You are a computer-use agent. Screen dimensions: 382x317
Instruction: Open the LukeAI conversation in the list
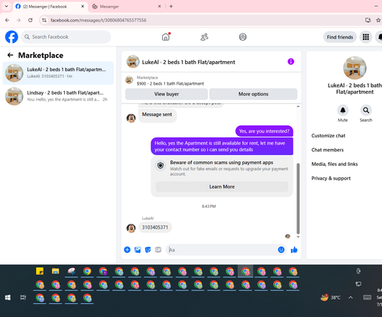pos(58,73)
